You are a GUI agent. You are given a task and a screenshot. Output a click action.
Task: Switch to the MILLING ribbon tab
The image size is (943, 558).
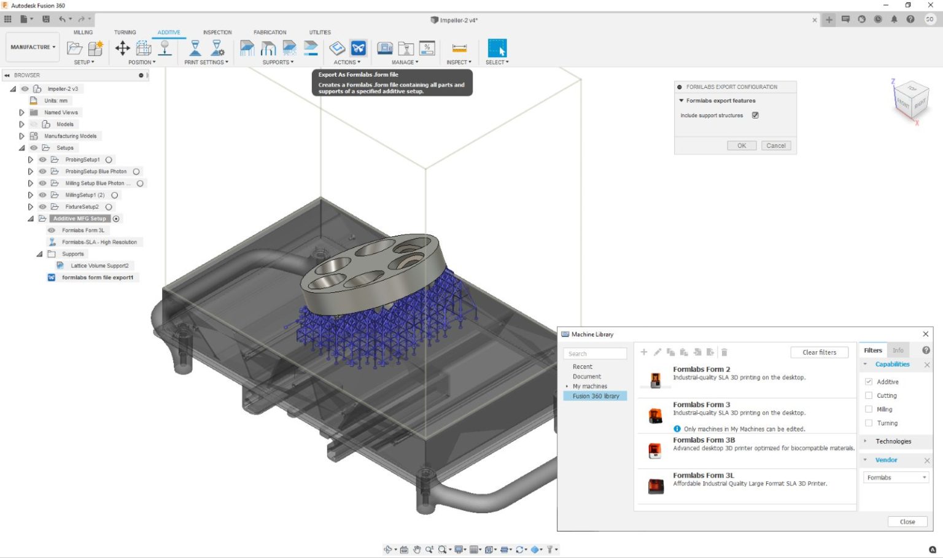83,33
